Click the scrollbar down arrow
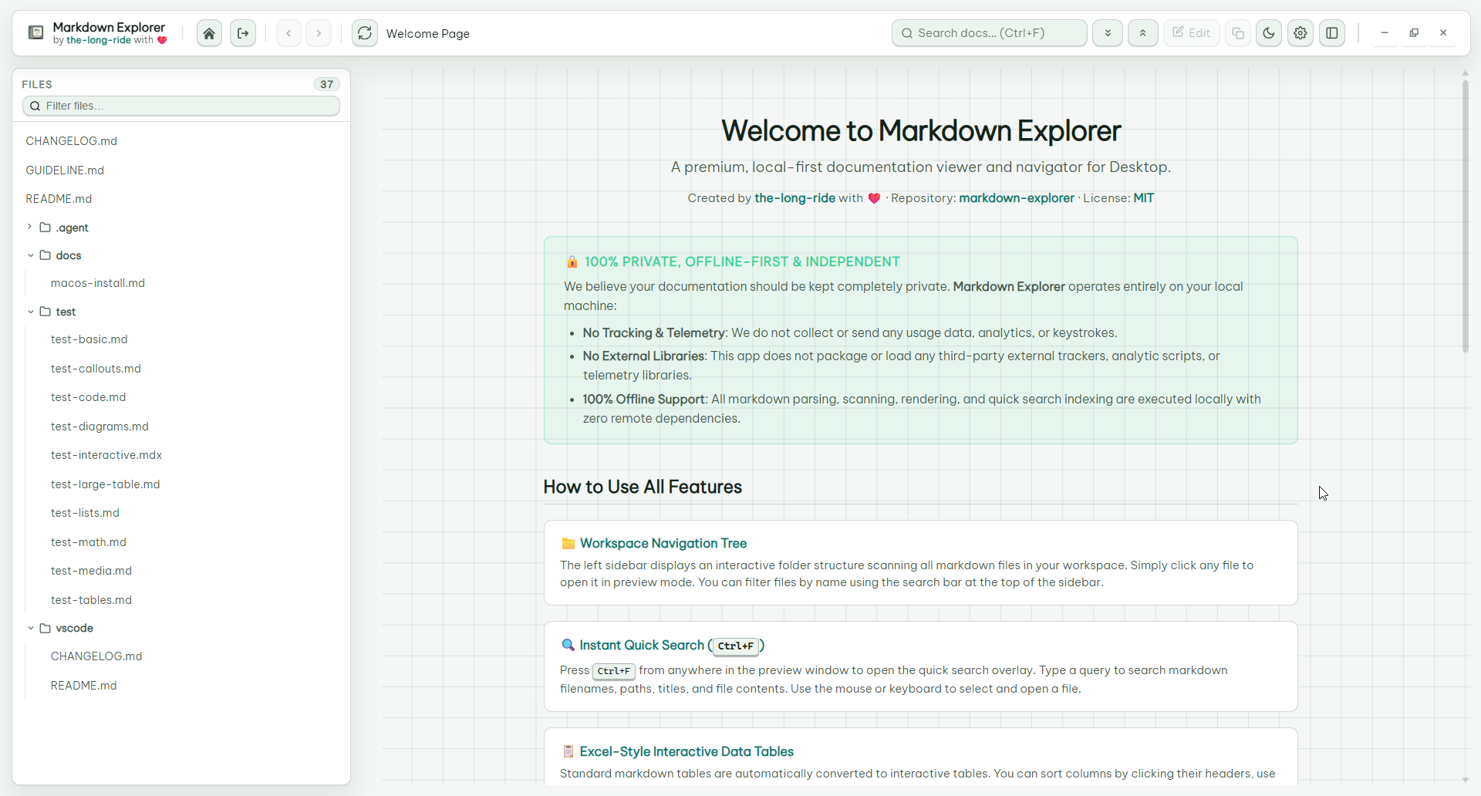The width and height of the screenshot is (1481, 796). tap(1466, 781)
